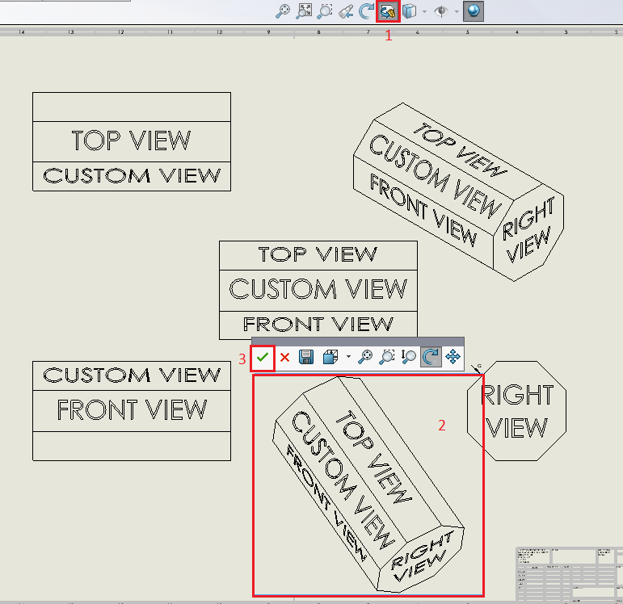The height and width of the screenshot is (604, 623).
Task: Click CUSTOM VIEW text in the center view
Action: coord(318,289)
